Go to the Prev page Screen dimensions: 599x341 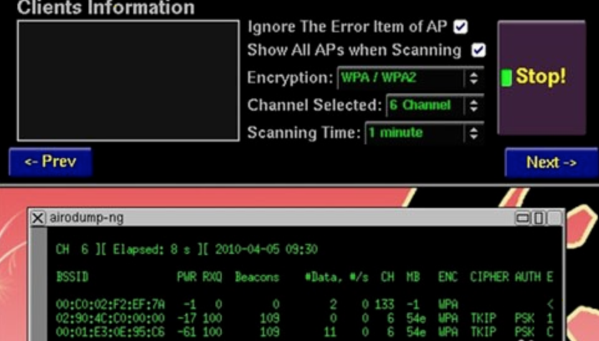coord(50,162)
